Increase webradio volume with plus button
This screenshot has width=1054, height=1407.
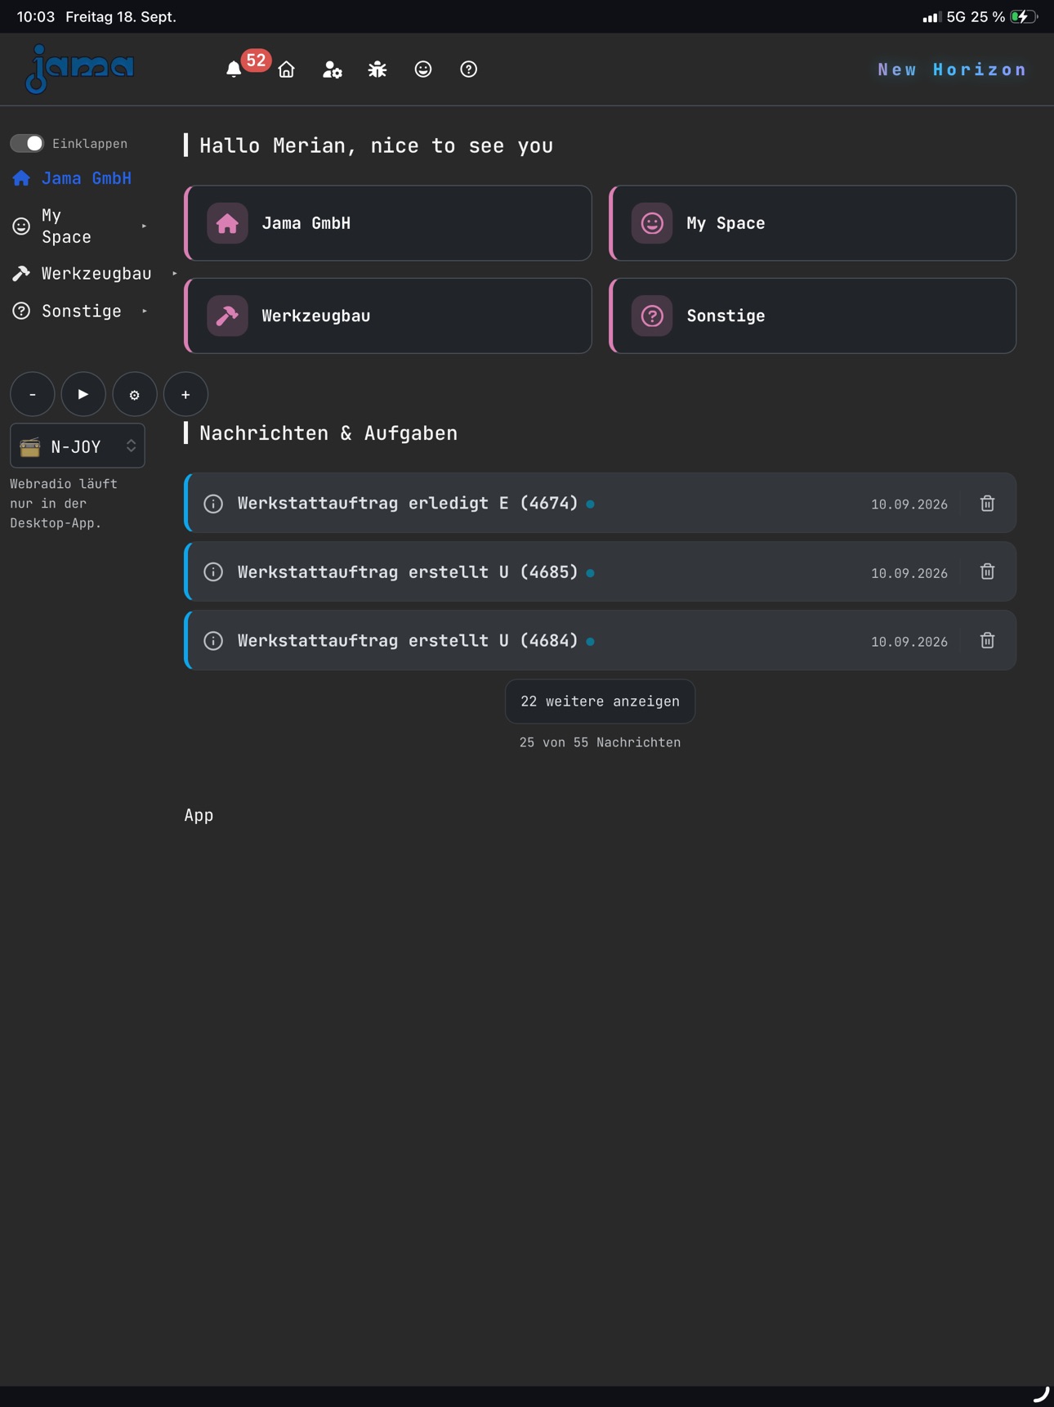click(x=185, y=395)
